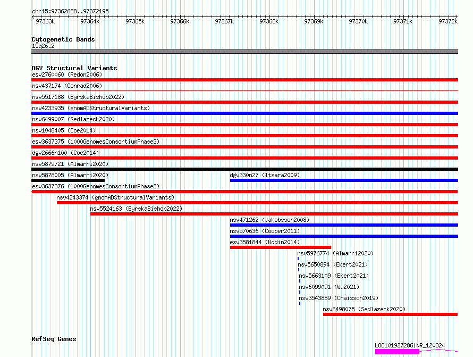The height and width of the screenshot is (357, 473).
Task: Select the red dgv2666n100 bar
Action: [x=244, y=158]
